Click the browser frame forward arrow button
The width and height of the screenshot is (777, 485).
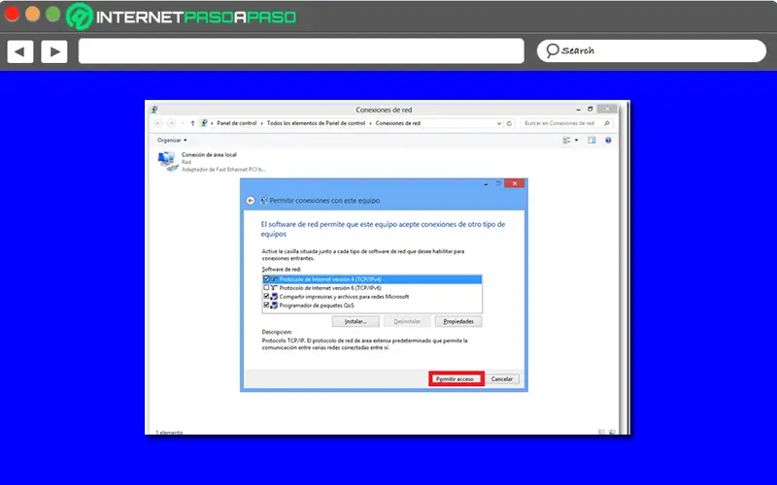[54, 51]
